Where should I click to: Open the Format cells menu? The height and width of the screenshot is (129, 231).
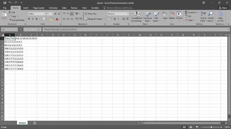coord(179,16)
